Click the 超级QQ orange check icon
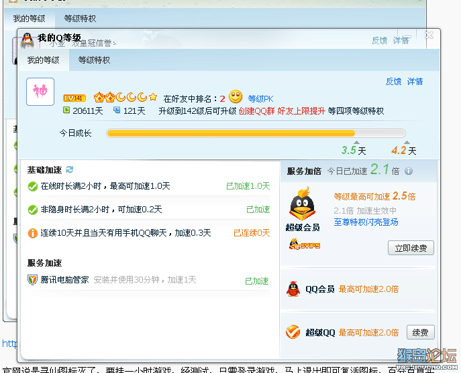Screen dimensions: 461x373 pyautogui.click(x=293, y=332)
